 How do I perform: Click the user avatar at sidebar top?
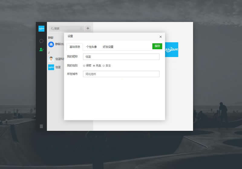[x=41, y=29]
